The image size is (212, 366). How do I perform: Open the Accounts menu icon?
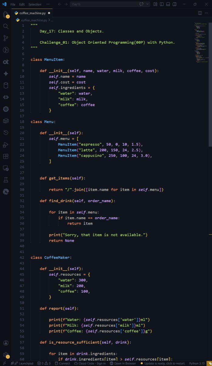pos(6,343)
